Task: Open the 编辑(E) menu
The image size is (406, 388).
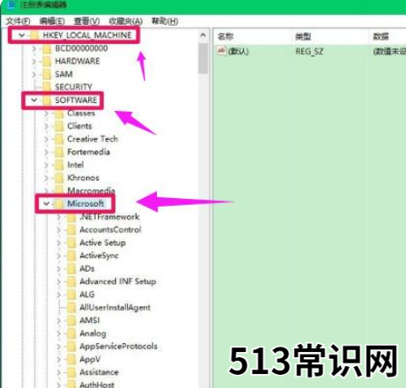Action: pyautogui.click(x=52, y=21)
